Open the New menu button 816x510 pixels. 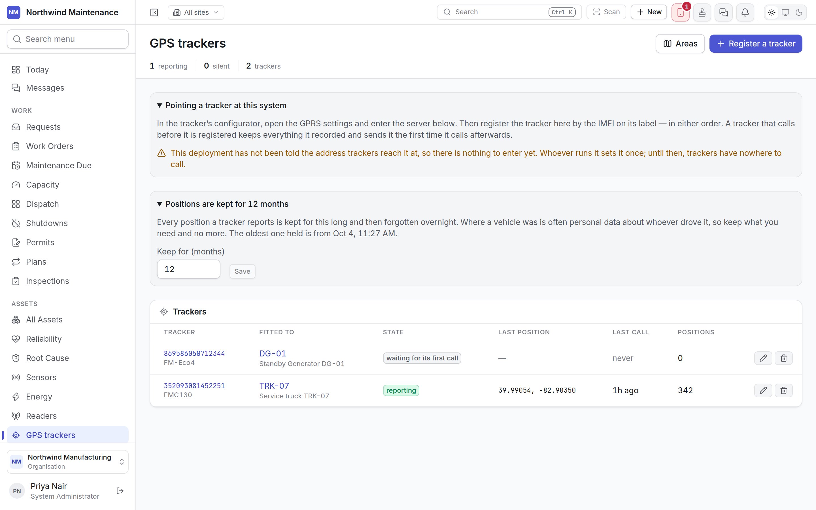coord(649,12)
